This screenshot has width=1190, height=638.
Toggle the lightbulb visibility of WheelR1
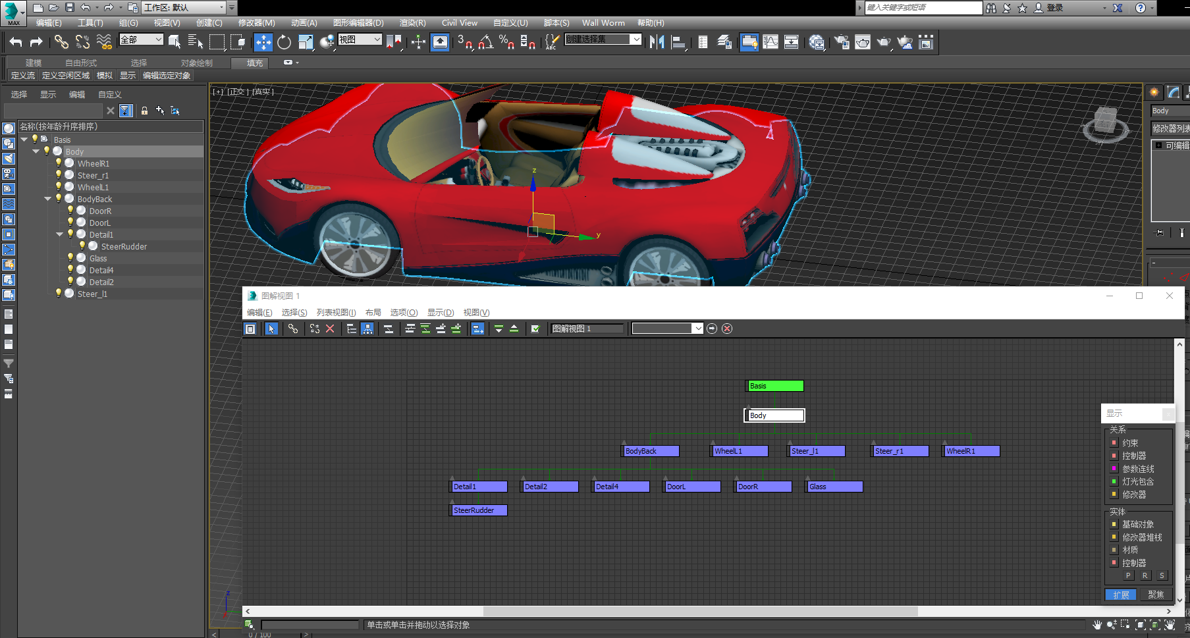[x=59, y=163]
